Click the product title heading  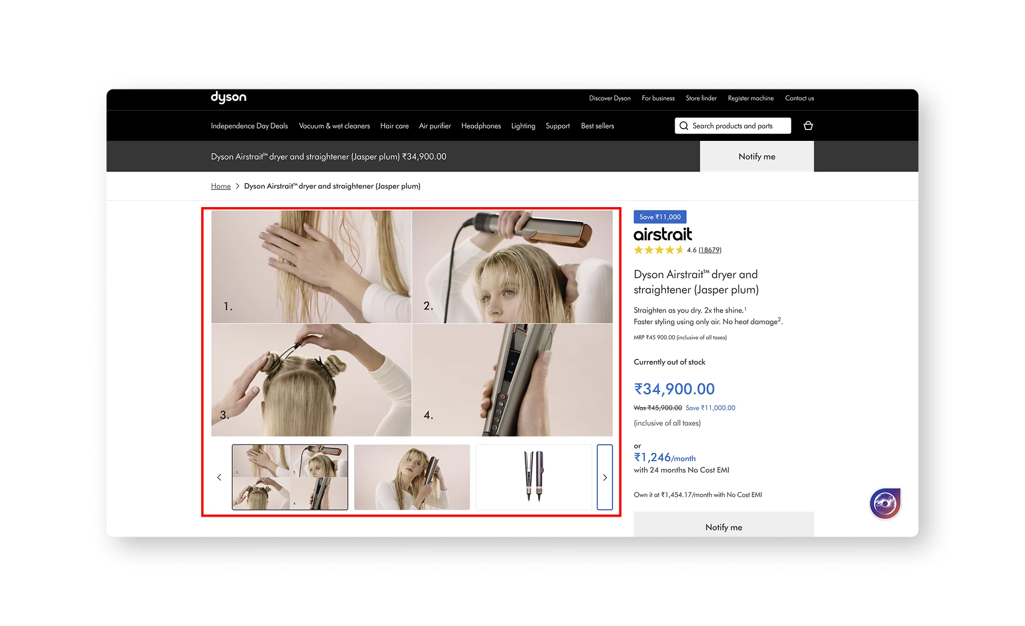pos(696,282)
